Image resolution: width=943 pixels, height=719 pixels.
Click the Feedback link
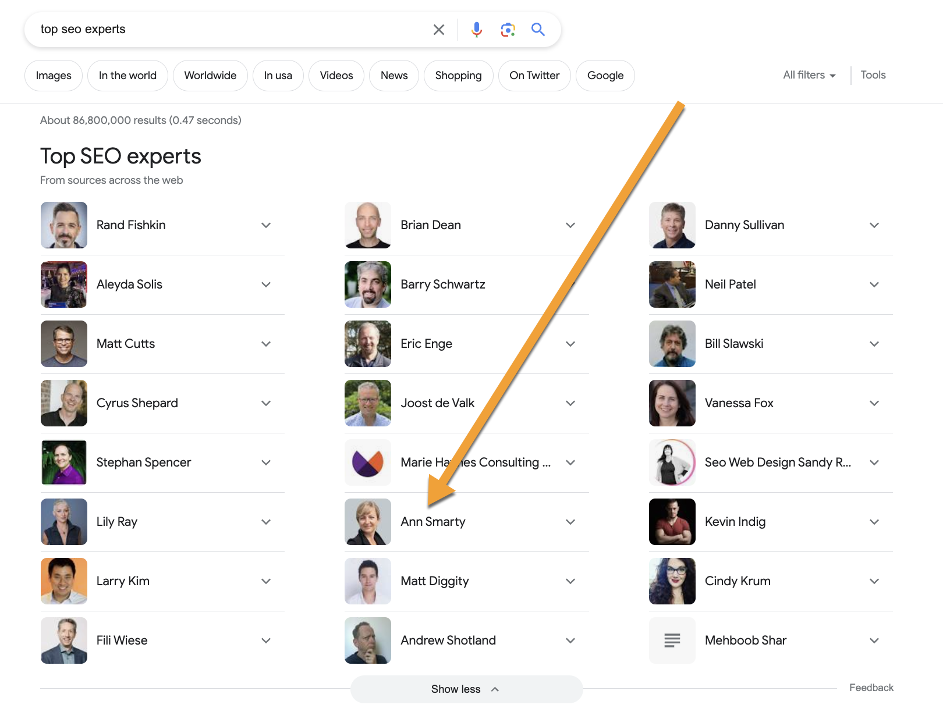point(871,688)
